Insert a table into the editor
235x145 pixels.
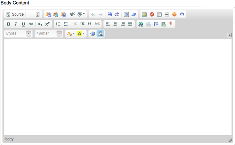159,15
